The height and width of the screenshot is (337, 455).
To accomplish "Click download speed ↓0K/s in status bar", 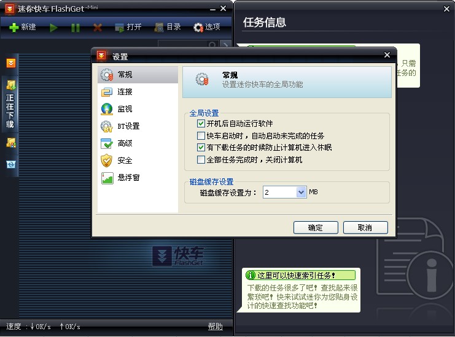I will pos(41,327).
